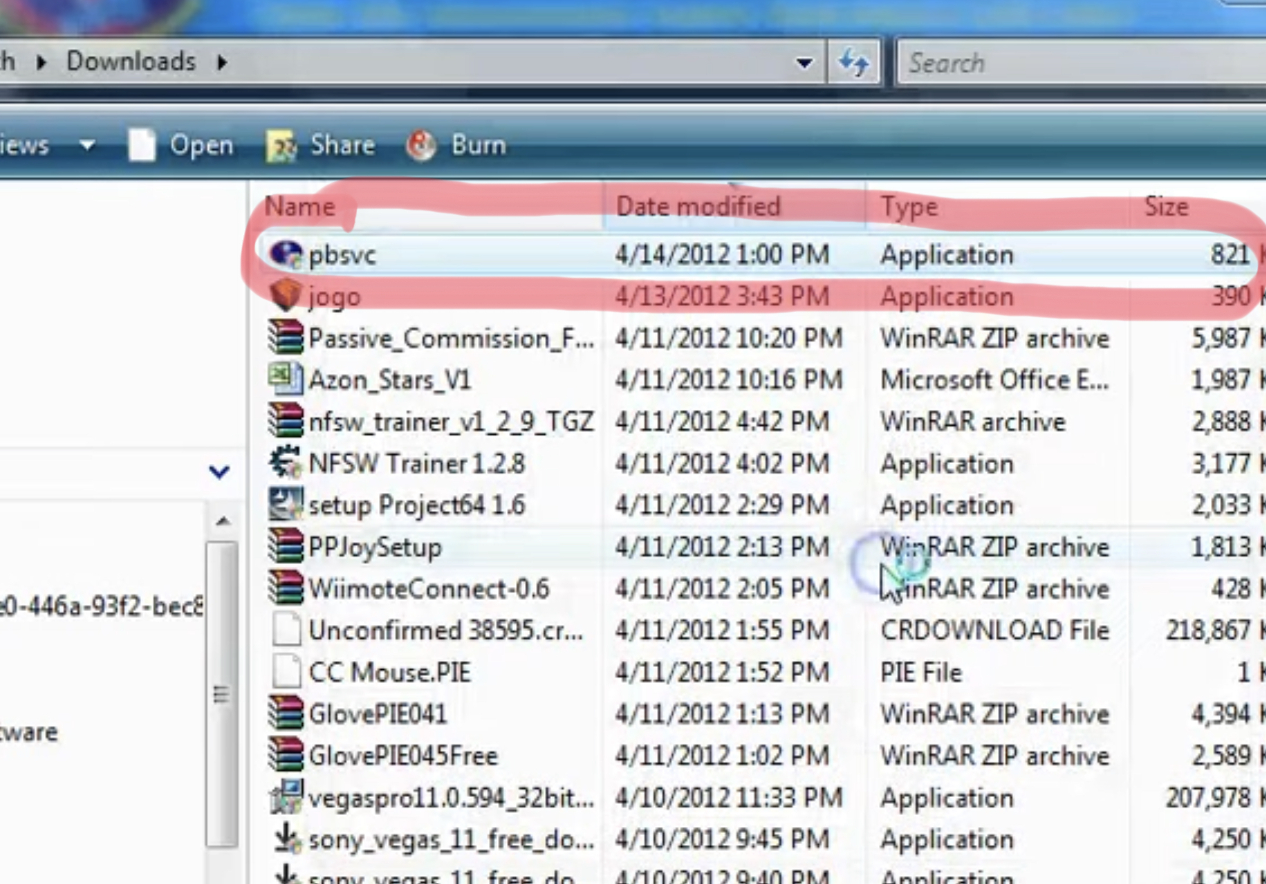Viewport: 1266px width, 884px height.
Task: Click the refresh arrows button by address bar
Action: pyautogui.click(x=854, y=63)
